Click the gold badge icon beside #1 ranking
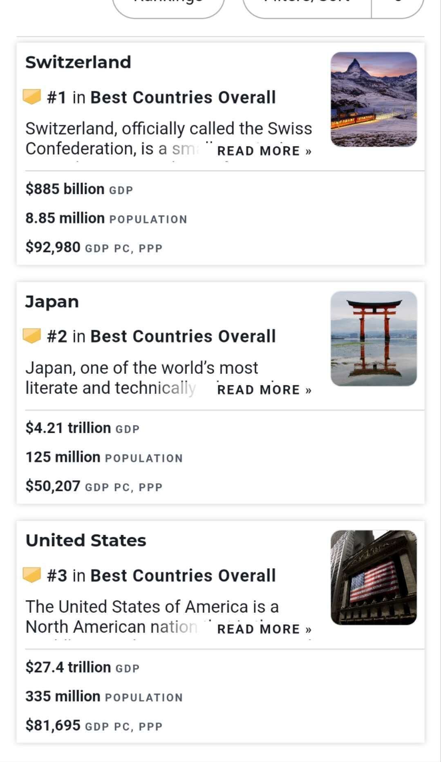The width and height of the screenshot is (441, 762). [x=32, y=97]
